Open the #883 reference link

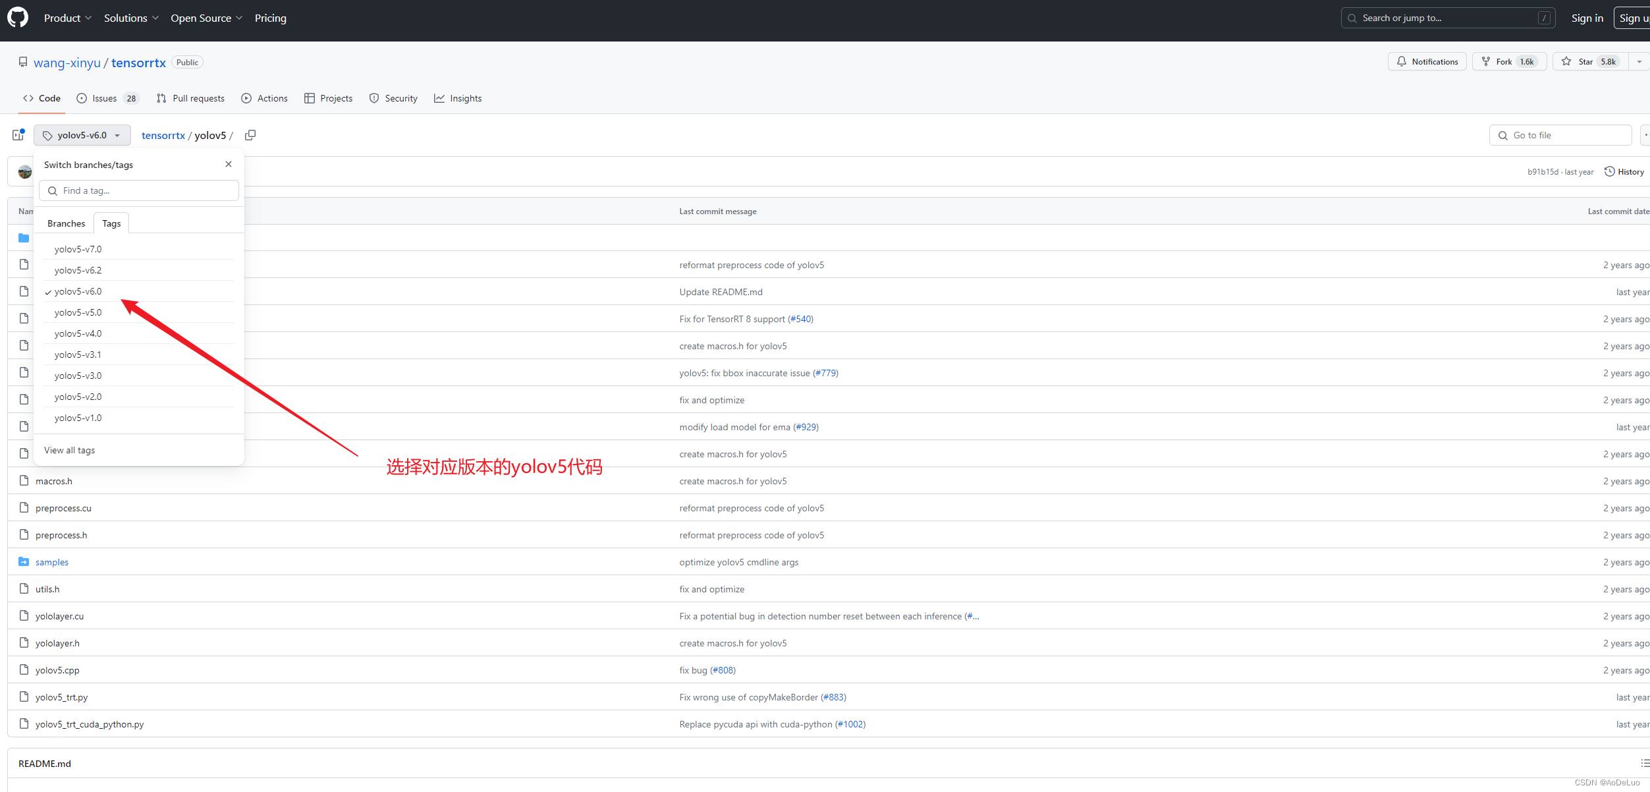pyautogui.click(x=833, y=697)
